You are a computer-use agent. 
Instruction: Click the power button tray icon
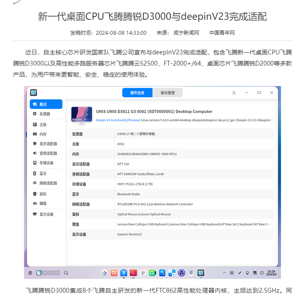click(262, 273)
